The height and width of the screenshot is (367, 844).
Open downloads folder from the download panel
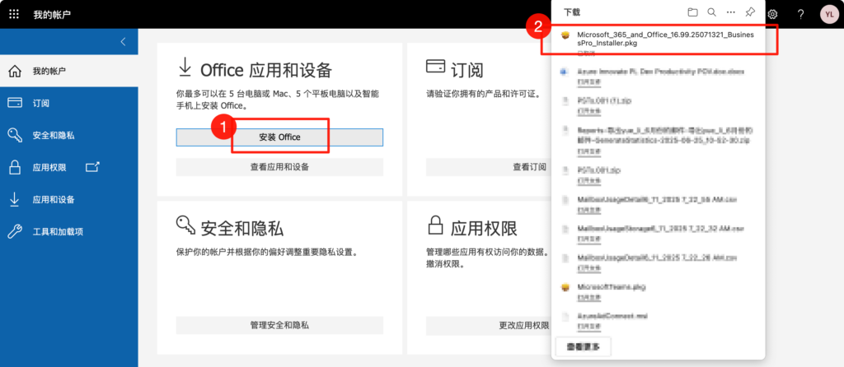(692, 12)
